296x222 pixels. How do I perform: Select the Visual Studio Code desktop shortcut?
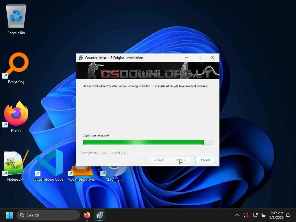coord(49,165)
